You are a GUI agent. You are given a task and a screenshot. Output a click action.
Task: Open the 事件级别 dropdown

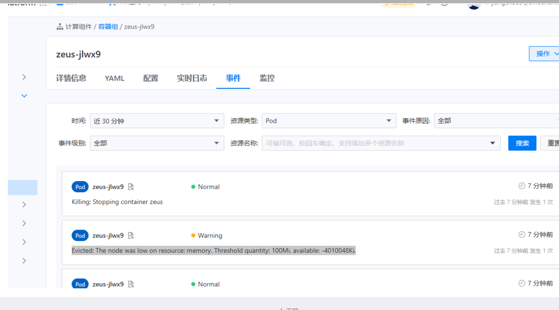[157, 143]
